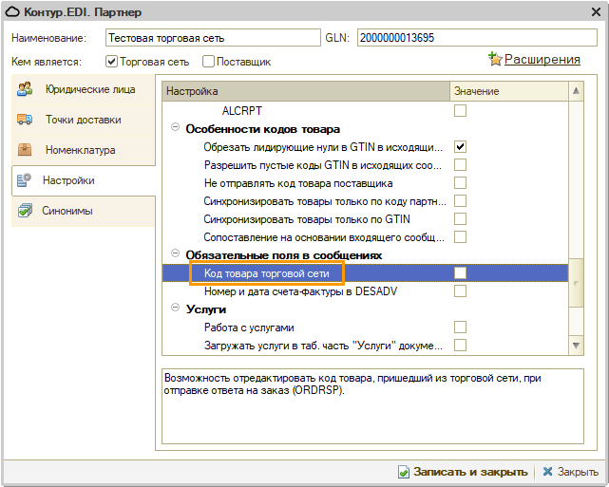Click the Синонимы tab icon
Image resolution: width=609 pixels, height=487 pixels.
click(x=26, y=211)
